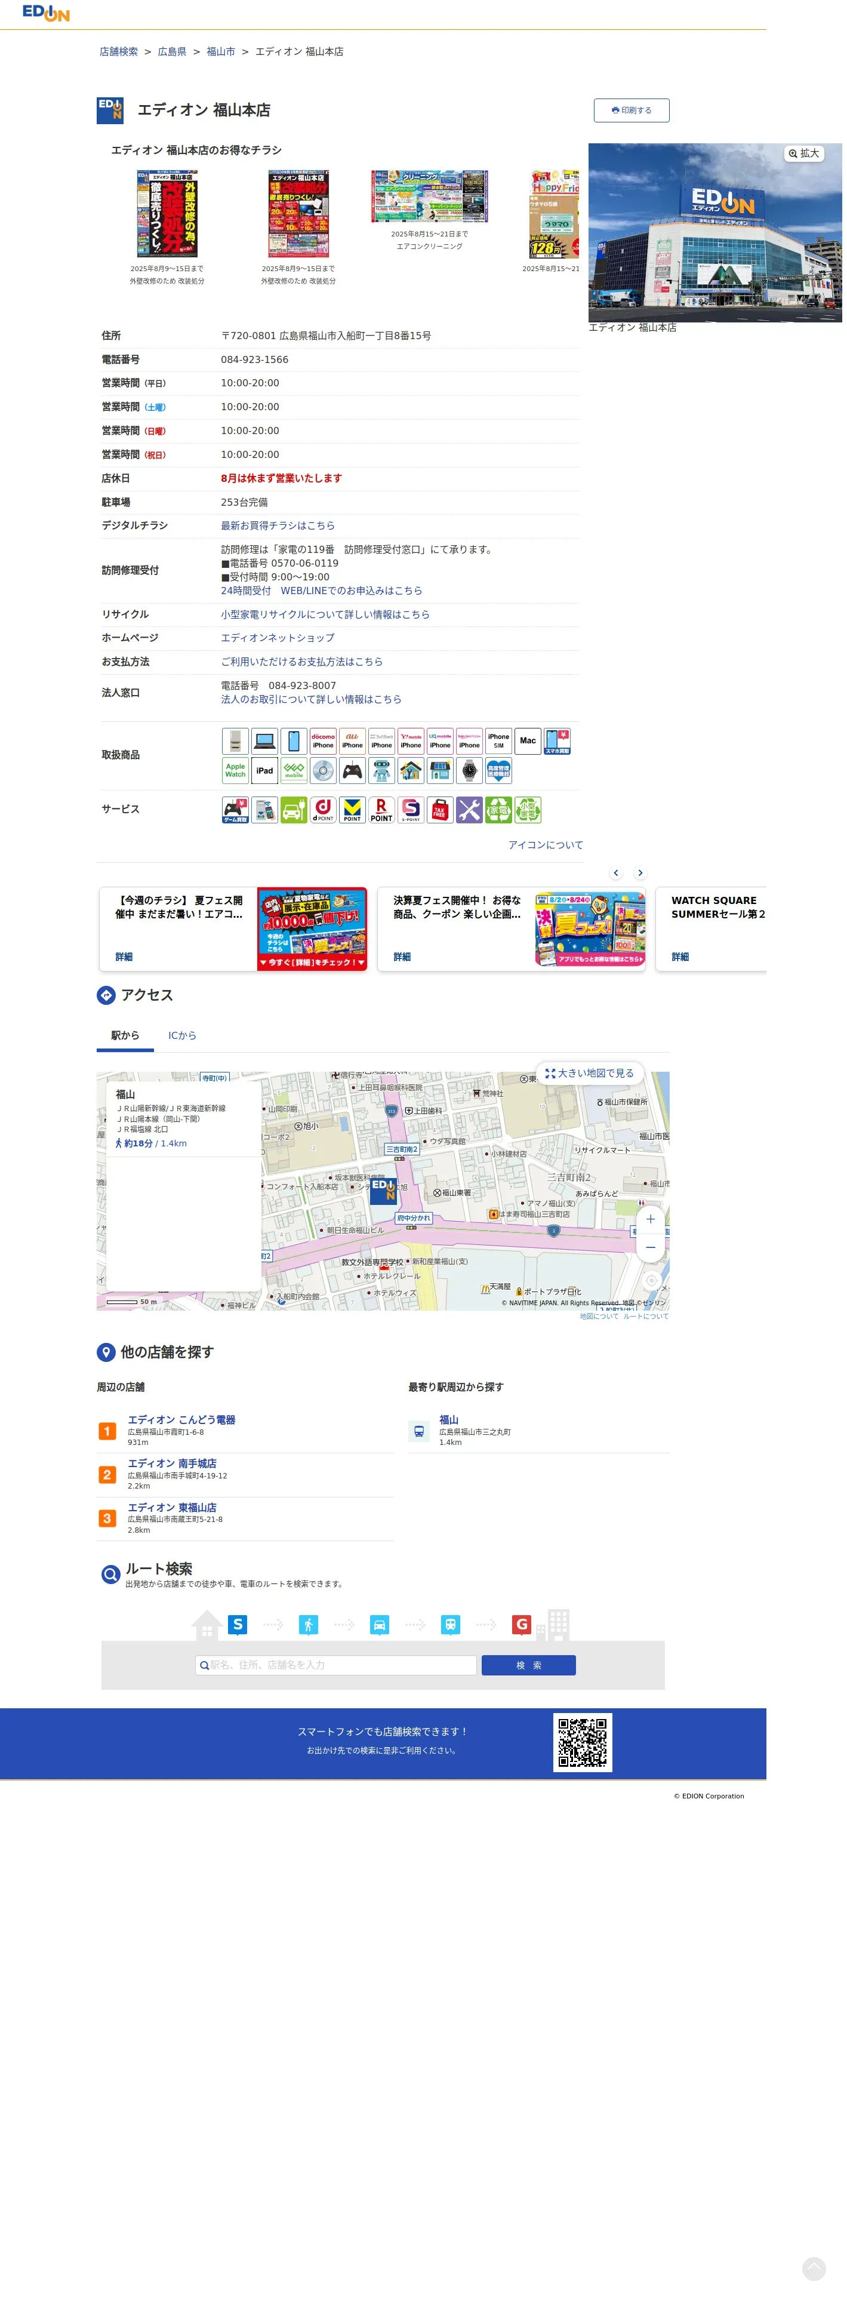
Task: Open 詳細 for 決算夏フェス開催中 card
Action: (402, 957)
